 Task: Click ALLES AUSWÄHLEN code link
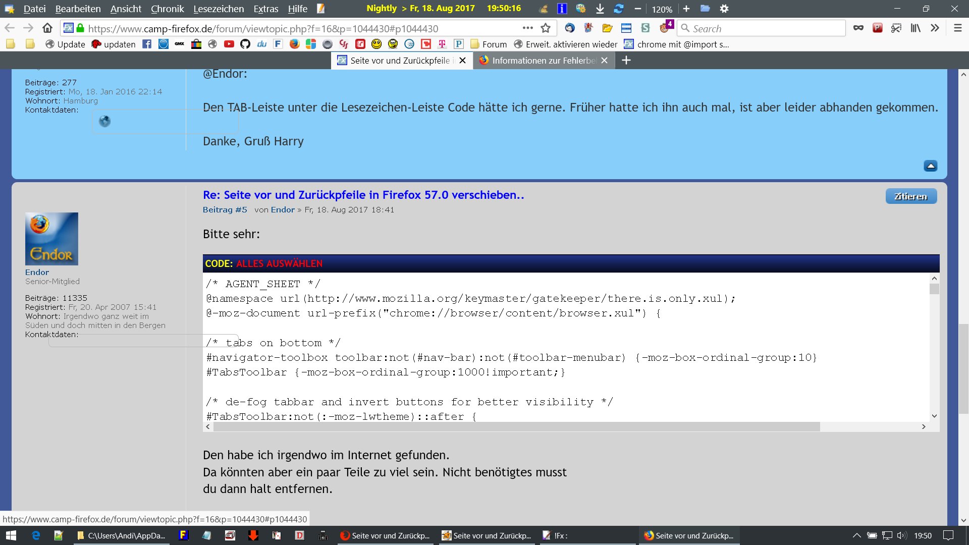pyautogui.click(x=279, y=264)
